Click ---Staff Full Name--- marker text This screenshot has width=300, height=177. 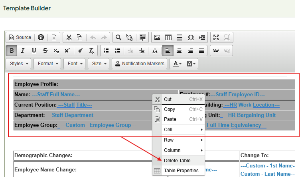[x=56, y=94]
